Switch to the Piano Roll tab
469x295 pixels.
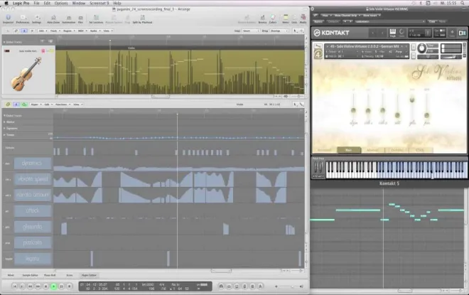pyautogui.click(x=50, y=275)
